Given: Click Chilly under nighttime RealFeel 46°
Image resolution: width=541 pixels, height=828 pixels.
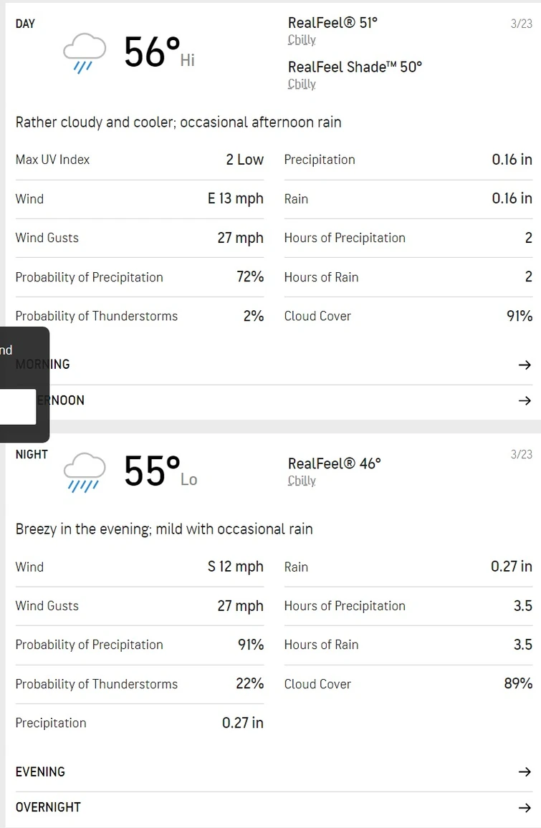Looking at the screenshot, I should [302, 481].
